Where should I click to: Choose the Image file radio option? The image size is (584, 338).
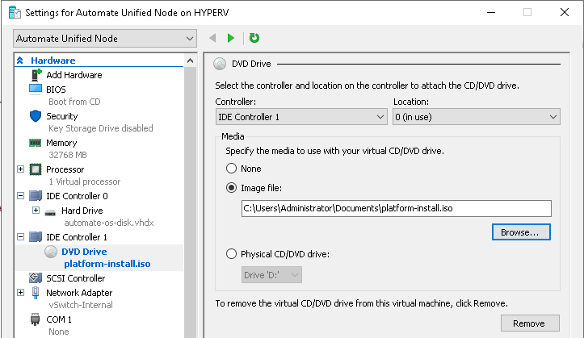pos(232,188)
